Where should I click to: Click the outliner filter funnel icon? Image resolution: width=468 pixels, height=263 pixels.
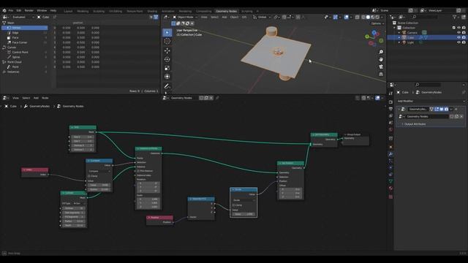[455, 18]
